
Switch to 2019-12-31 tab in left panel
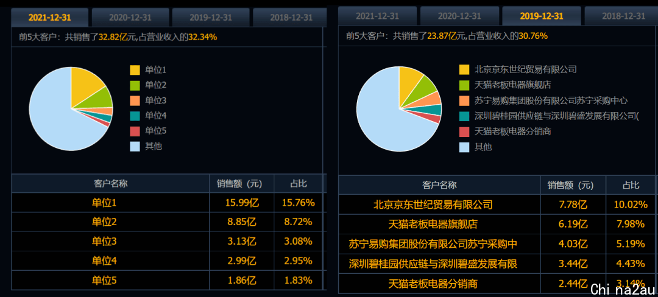point(211,18)
